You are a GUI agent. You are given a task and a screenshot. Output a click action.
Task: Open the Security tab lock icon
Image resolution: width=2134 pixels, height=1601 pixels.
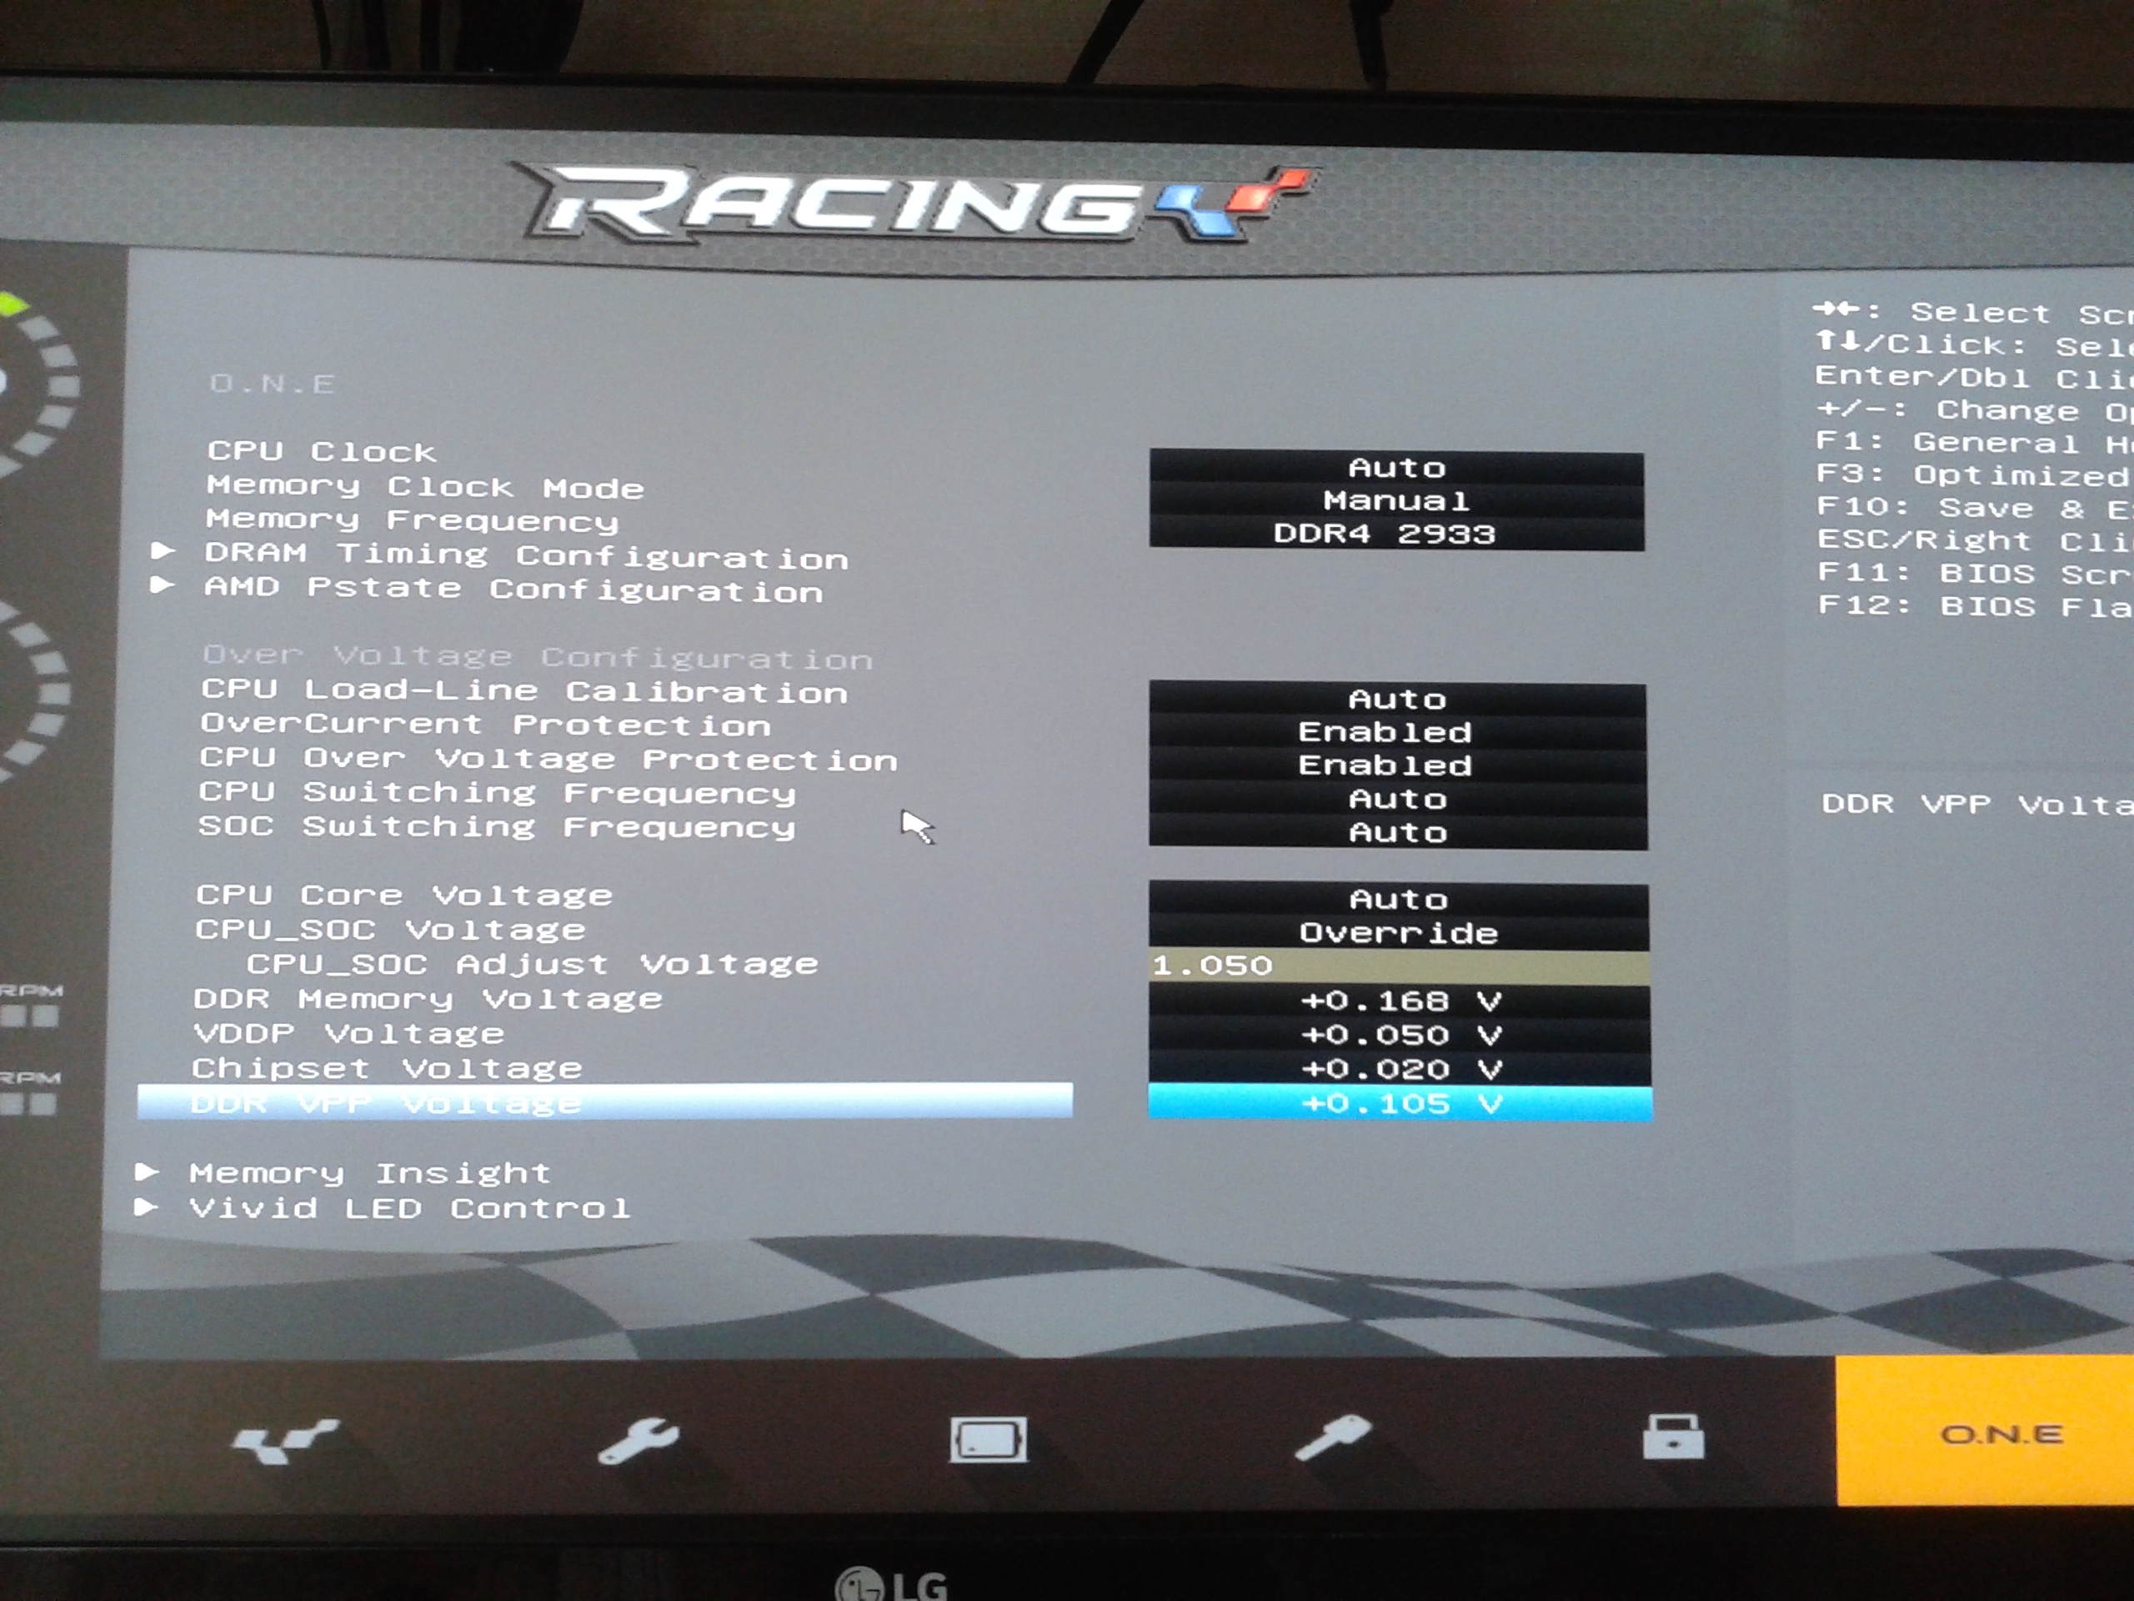[1673, 1436]
